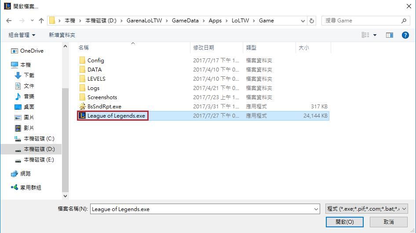Select the Screenshots folder
Image resolution: width=416 pixels, height=233 pixels.
(x=102, y=97)
